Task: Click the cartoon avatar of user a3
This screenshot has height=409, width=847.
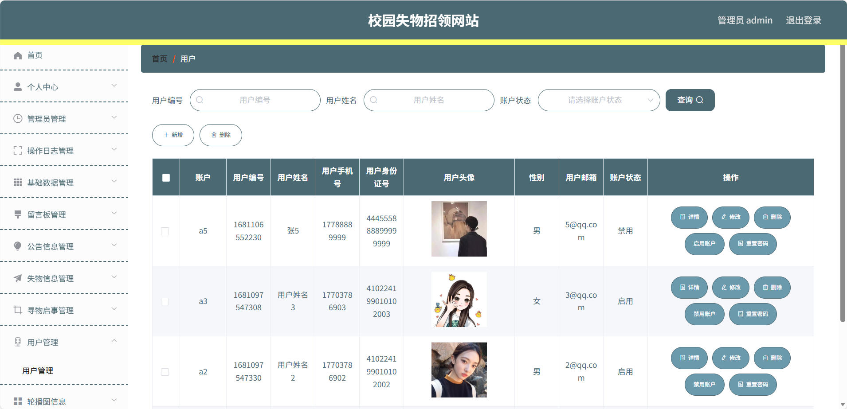Action: 459,300
